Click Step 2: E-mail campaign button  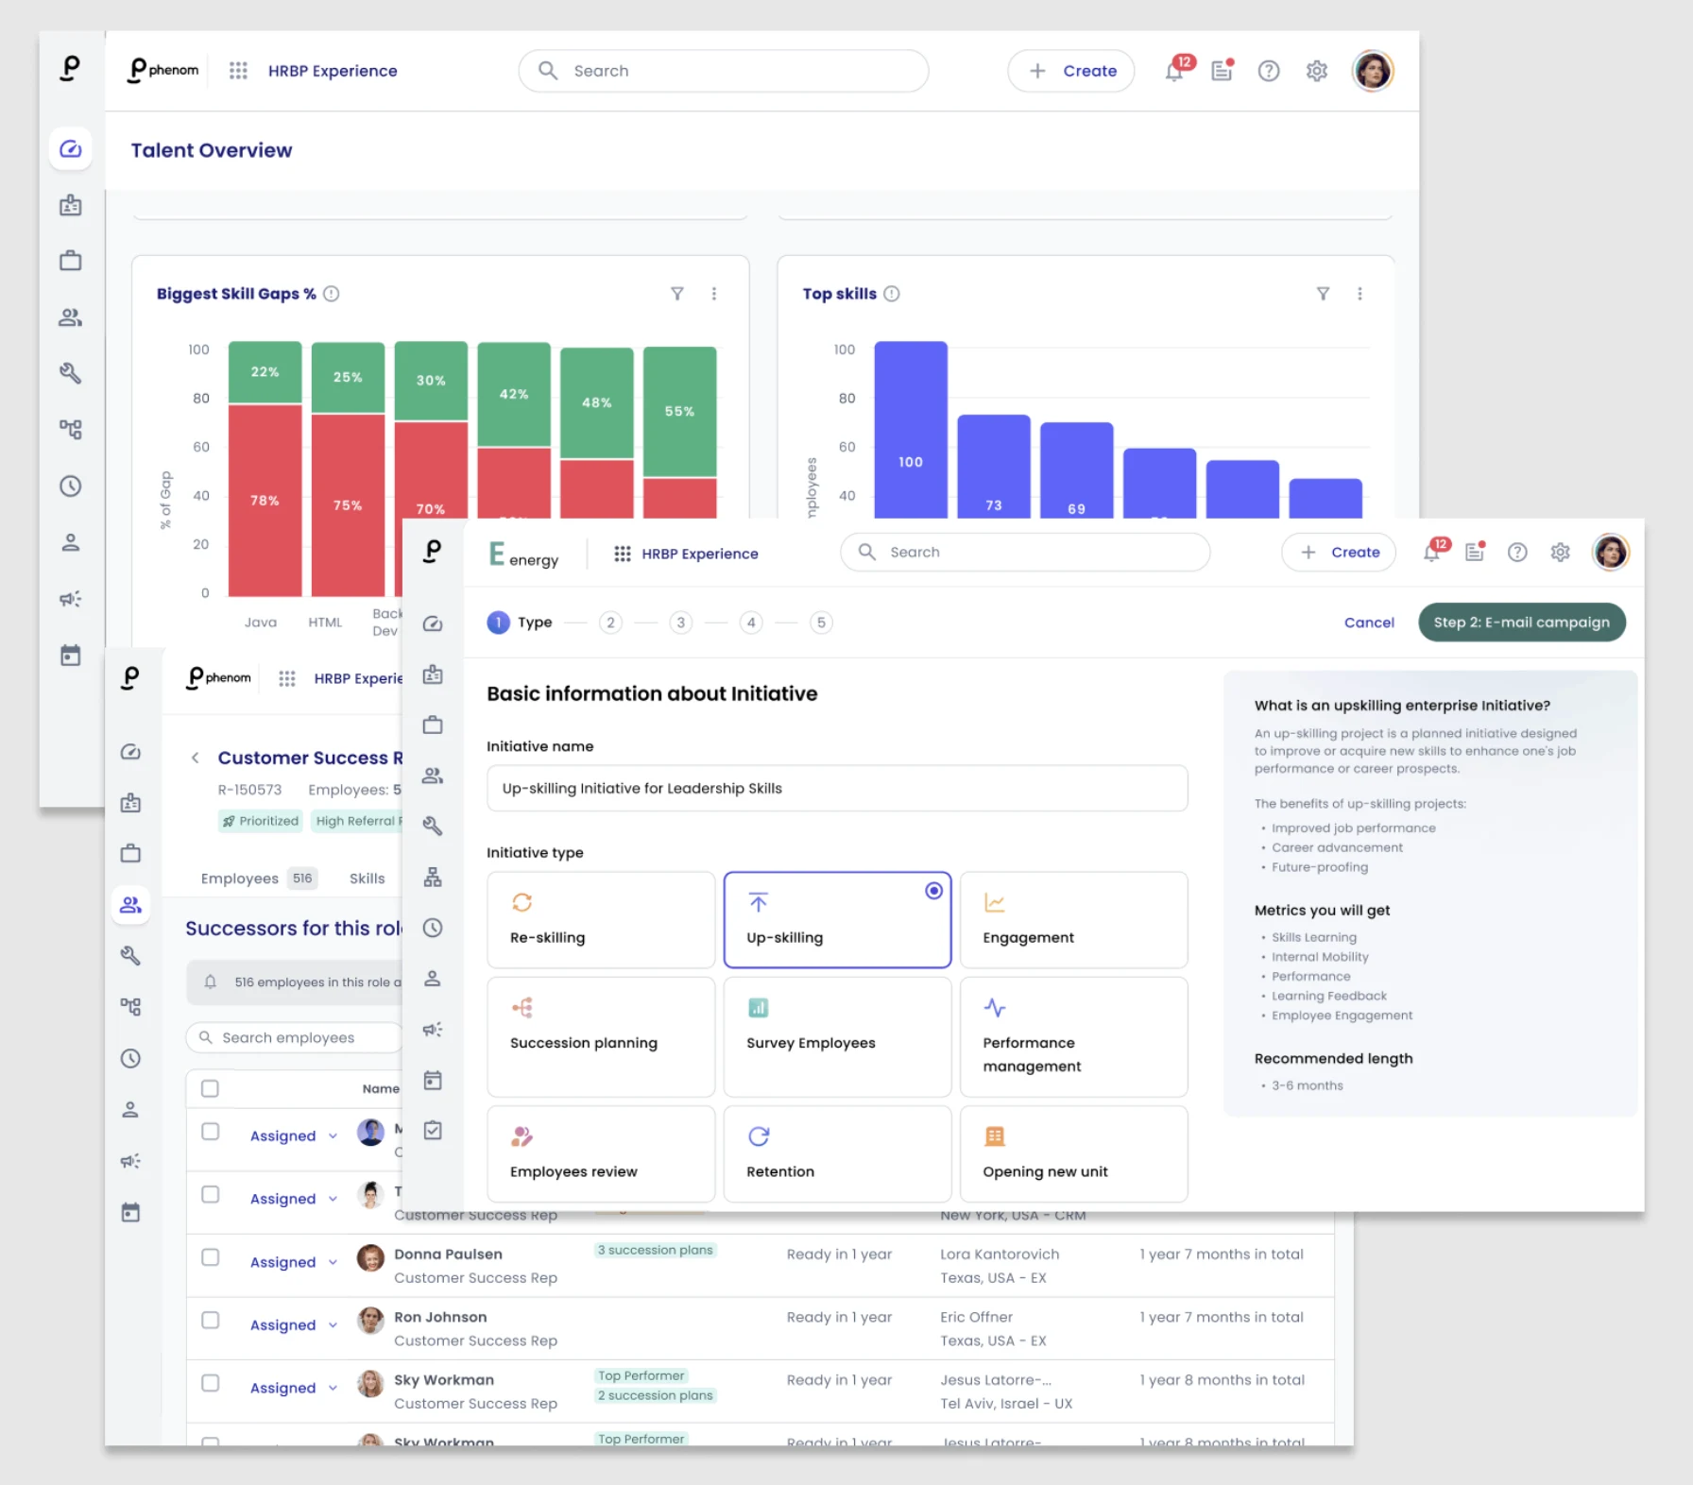tap(1521, 623)
